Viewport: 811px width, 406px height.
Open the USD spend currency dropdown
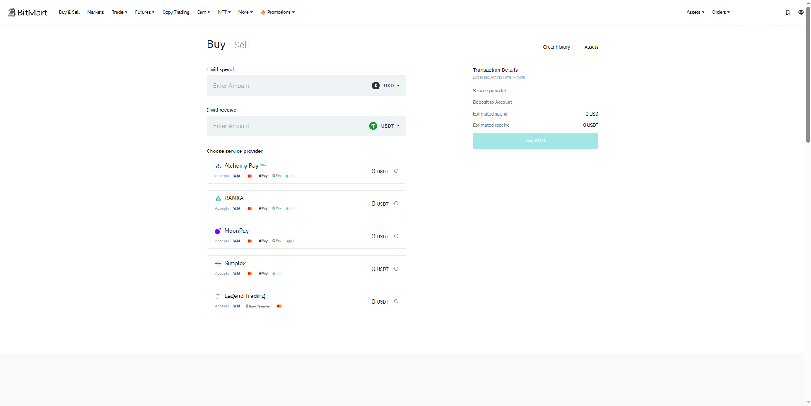(x=386, y=86)
